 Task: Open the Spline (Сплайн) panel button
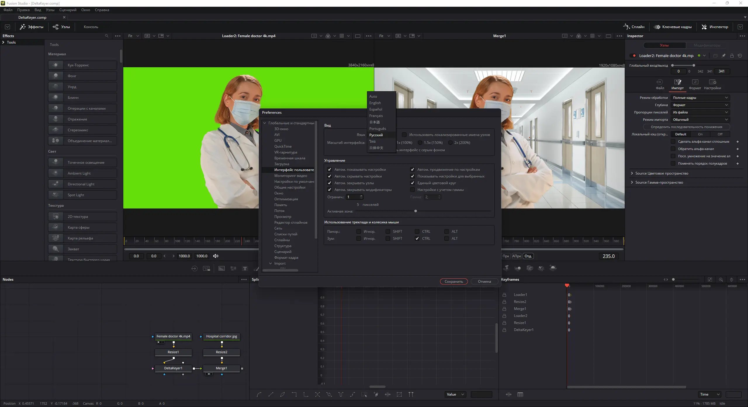(x=634, y=27)
